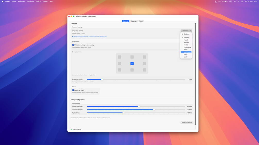This screenshot has width=259, height=145.
Task: Choose top-center overlay position square
Action: point(132,57)
